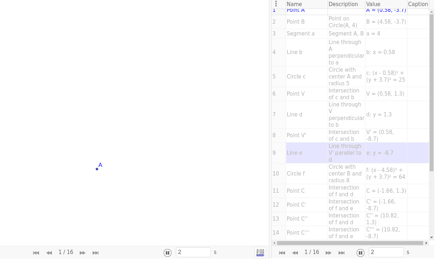Click the step counter 1 / 16 in protocol bar
The height and width of the screenshot is (259, 435).
tap(312, 252)
